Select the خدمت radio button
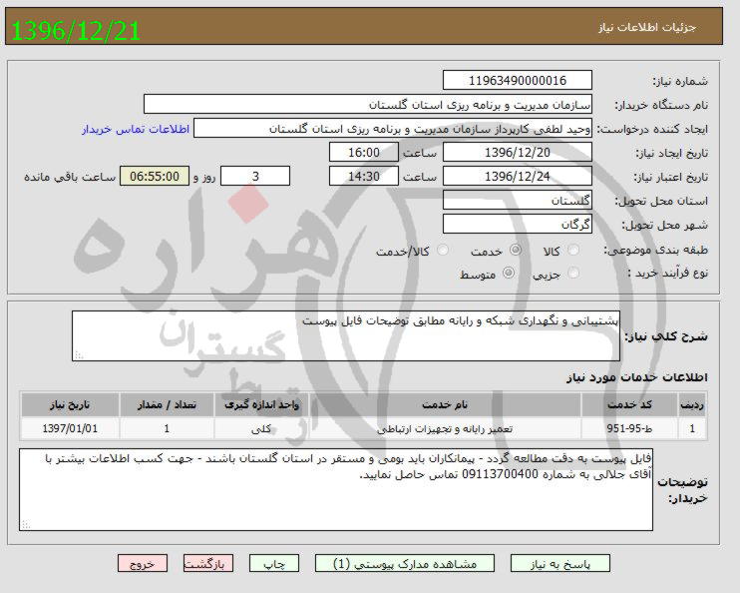This screenshot has width=740, height=593. click(x=516, y=250)
